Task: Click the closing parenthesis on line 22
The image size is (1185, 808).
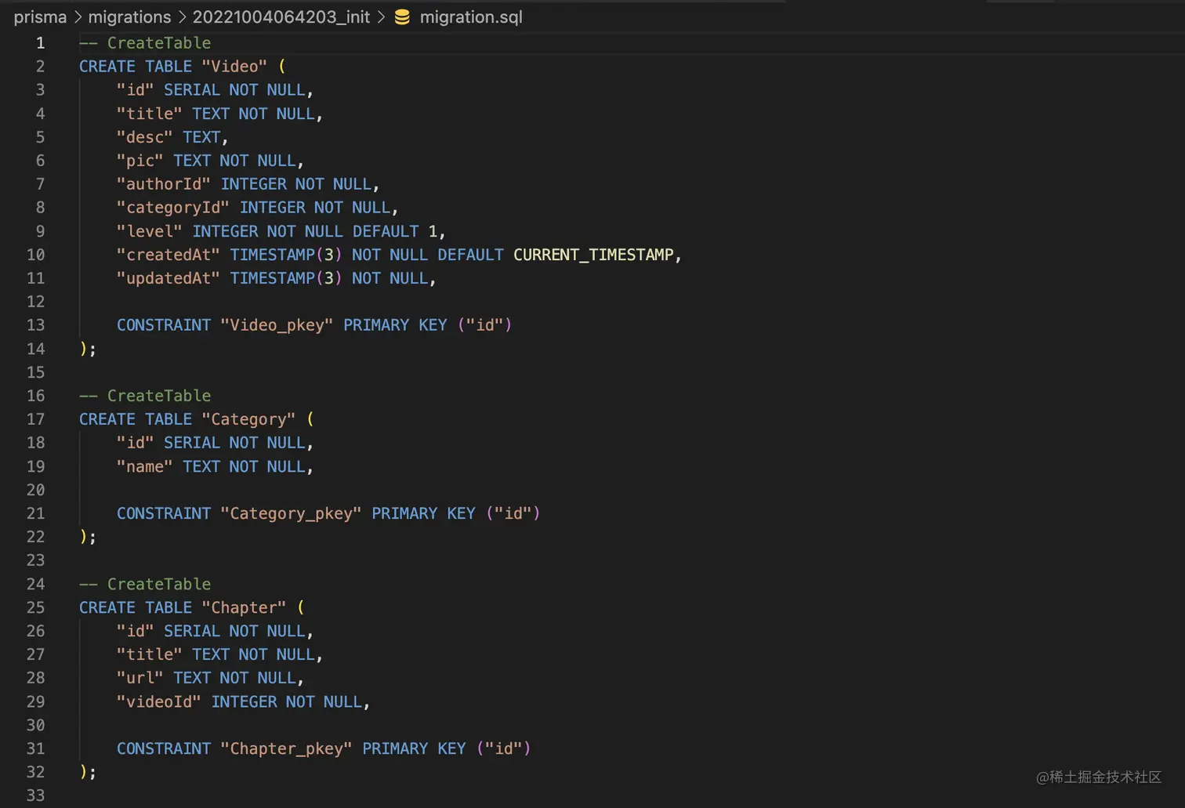Action: [x=84, y=537]
